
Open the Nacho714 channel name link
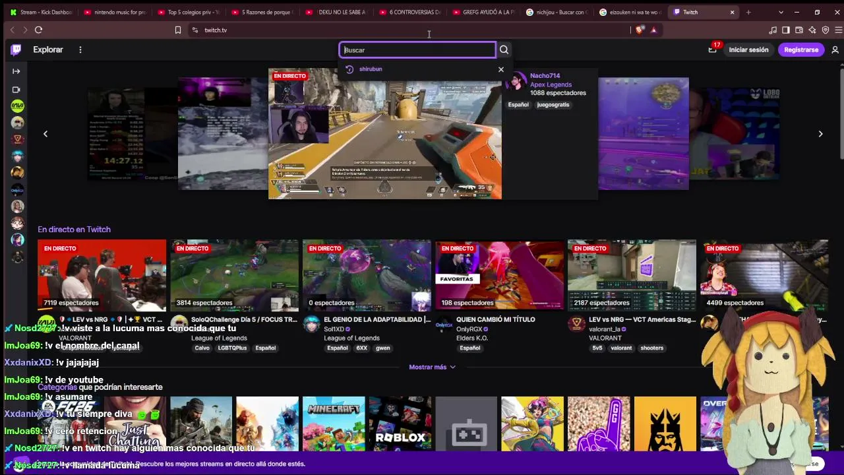(545, 76)
